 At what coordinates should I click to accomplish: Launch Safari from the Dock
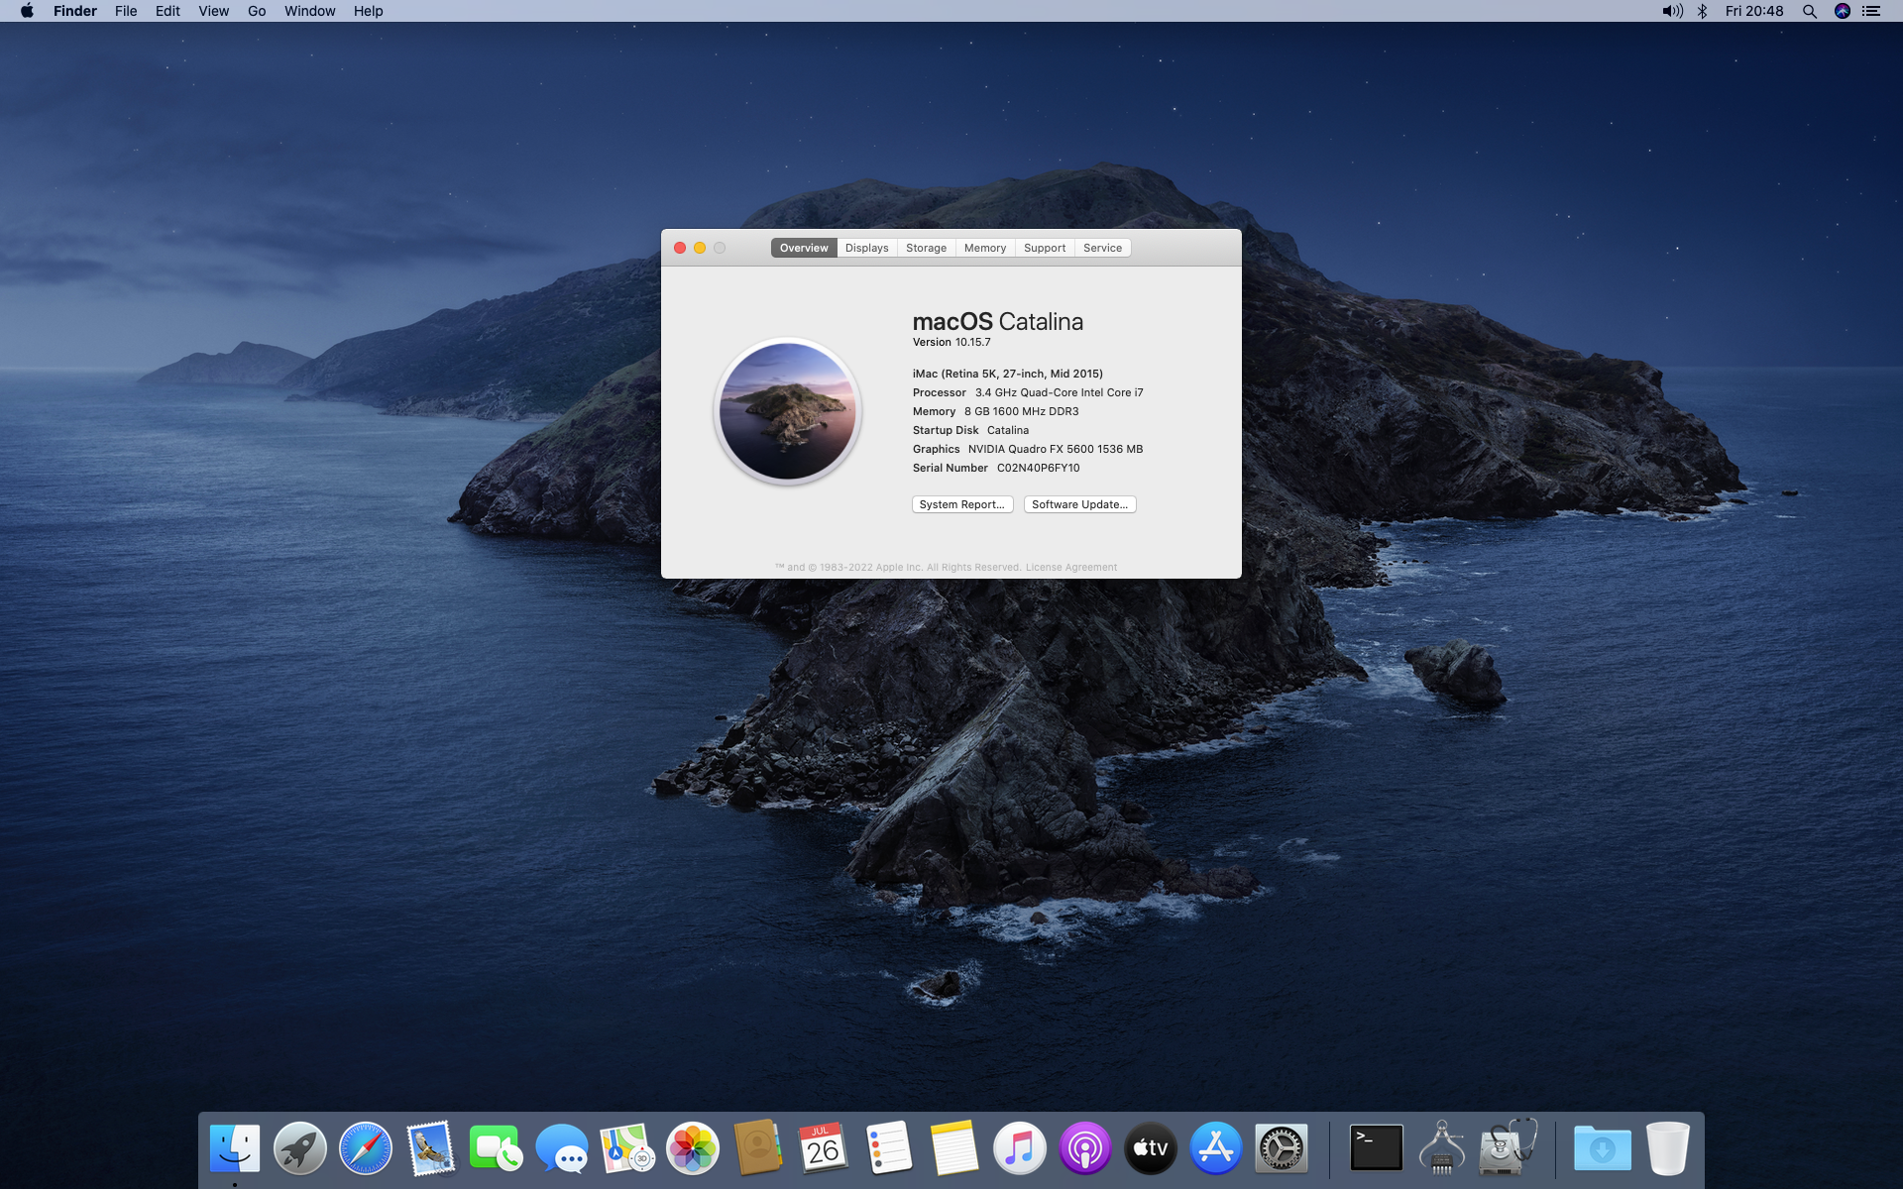pyautogui.click(x=366, y=1148)
